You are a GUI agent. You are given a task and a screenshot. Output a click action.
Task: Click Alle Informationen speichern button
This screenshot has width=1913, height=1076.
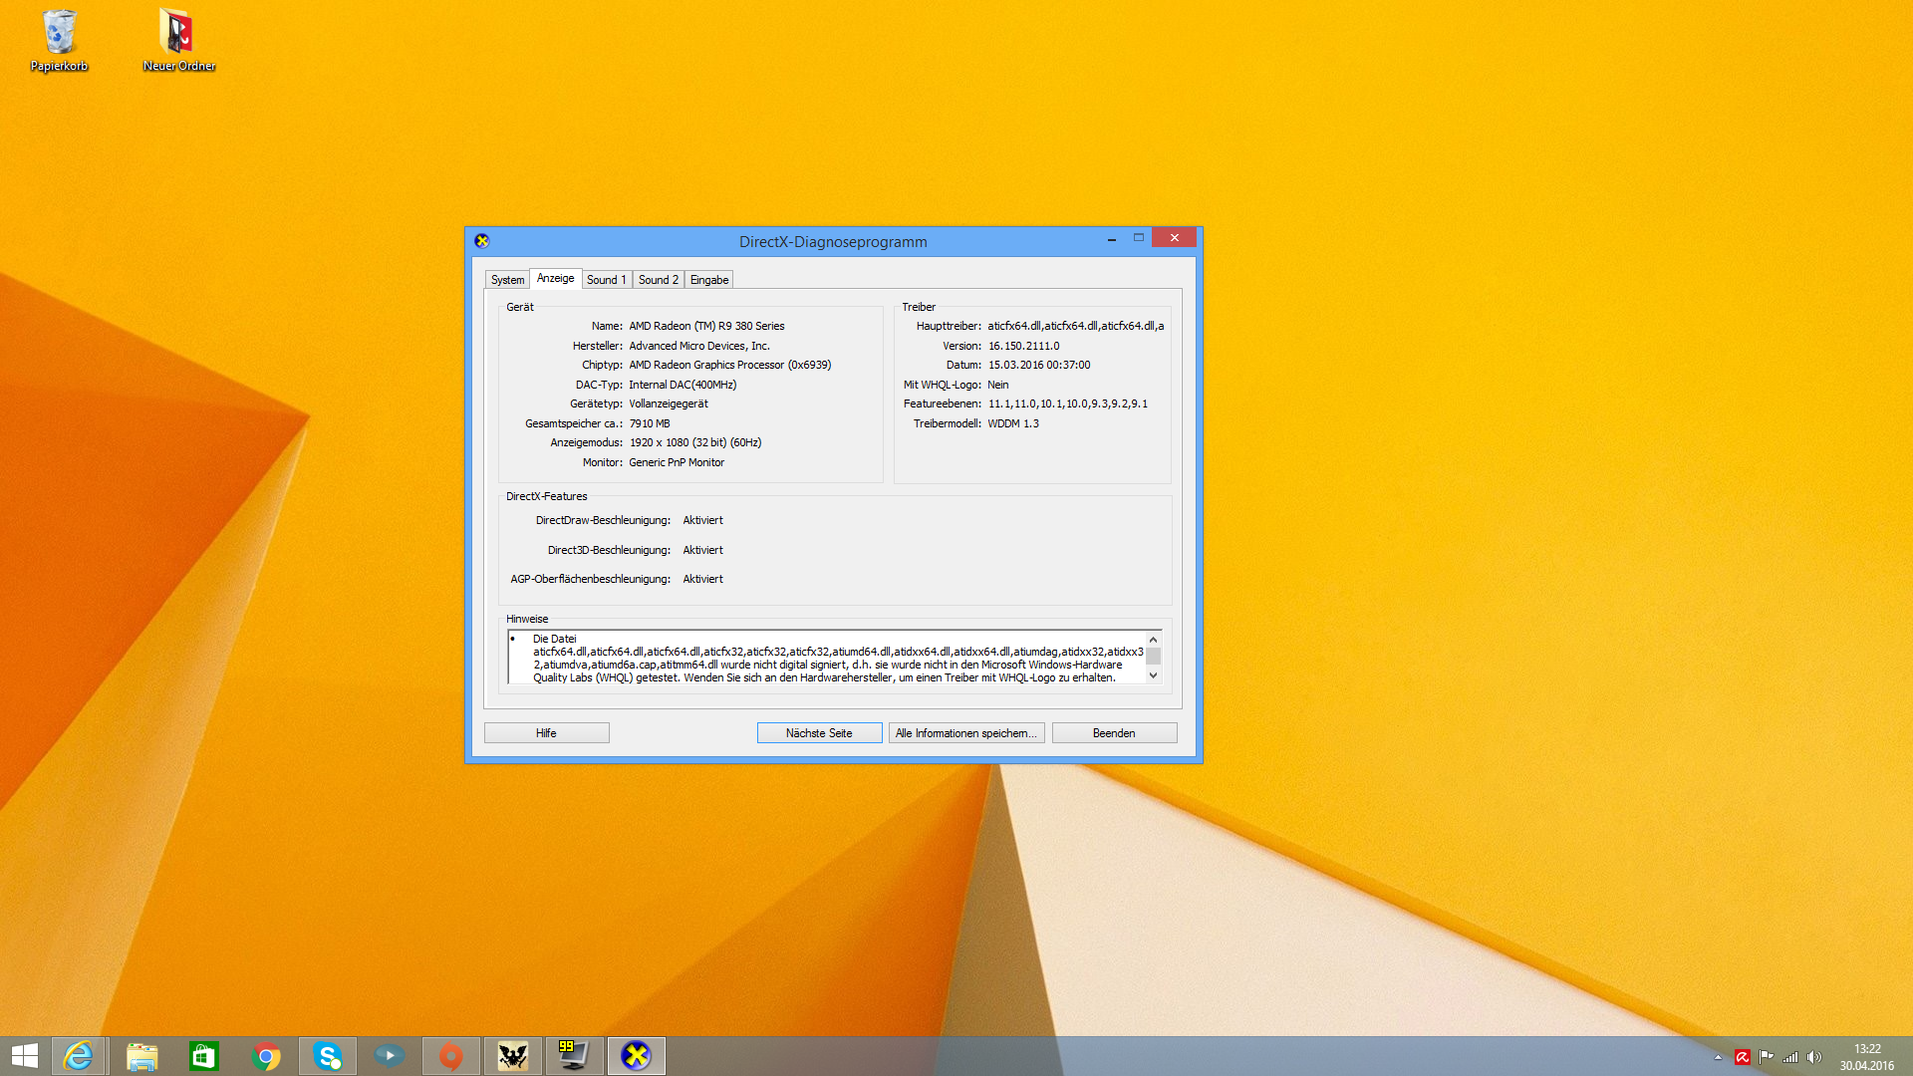(x=965, y=733)
